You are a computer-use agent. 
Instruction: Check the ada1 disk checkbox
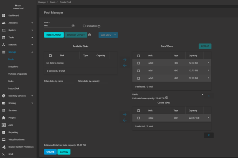138,70
